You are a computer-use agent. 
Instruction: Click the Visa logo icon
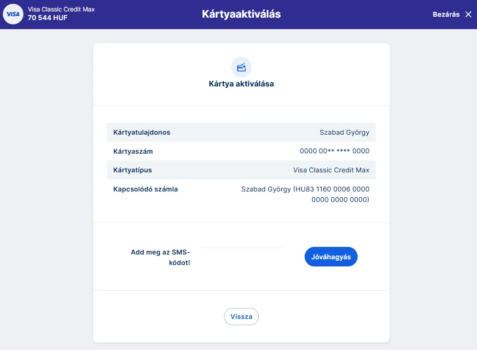[x=13, y=14]
